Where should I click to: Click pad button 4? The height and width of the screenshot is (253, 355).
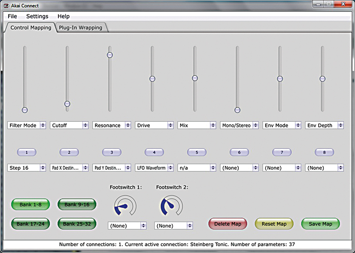[154, 152]
